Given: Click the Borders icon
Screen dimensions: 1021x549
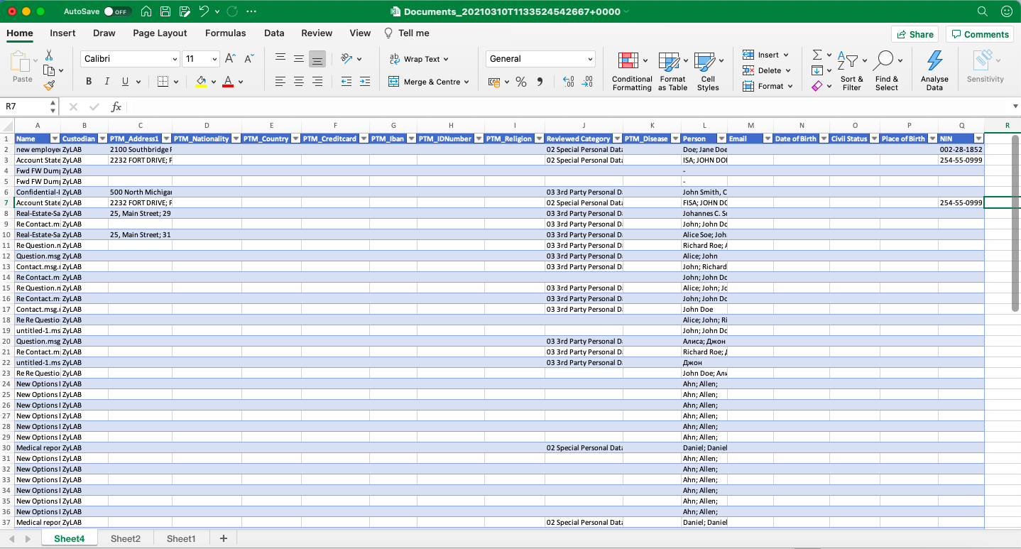Looking at the screenshot, I should [163, 82].
